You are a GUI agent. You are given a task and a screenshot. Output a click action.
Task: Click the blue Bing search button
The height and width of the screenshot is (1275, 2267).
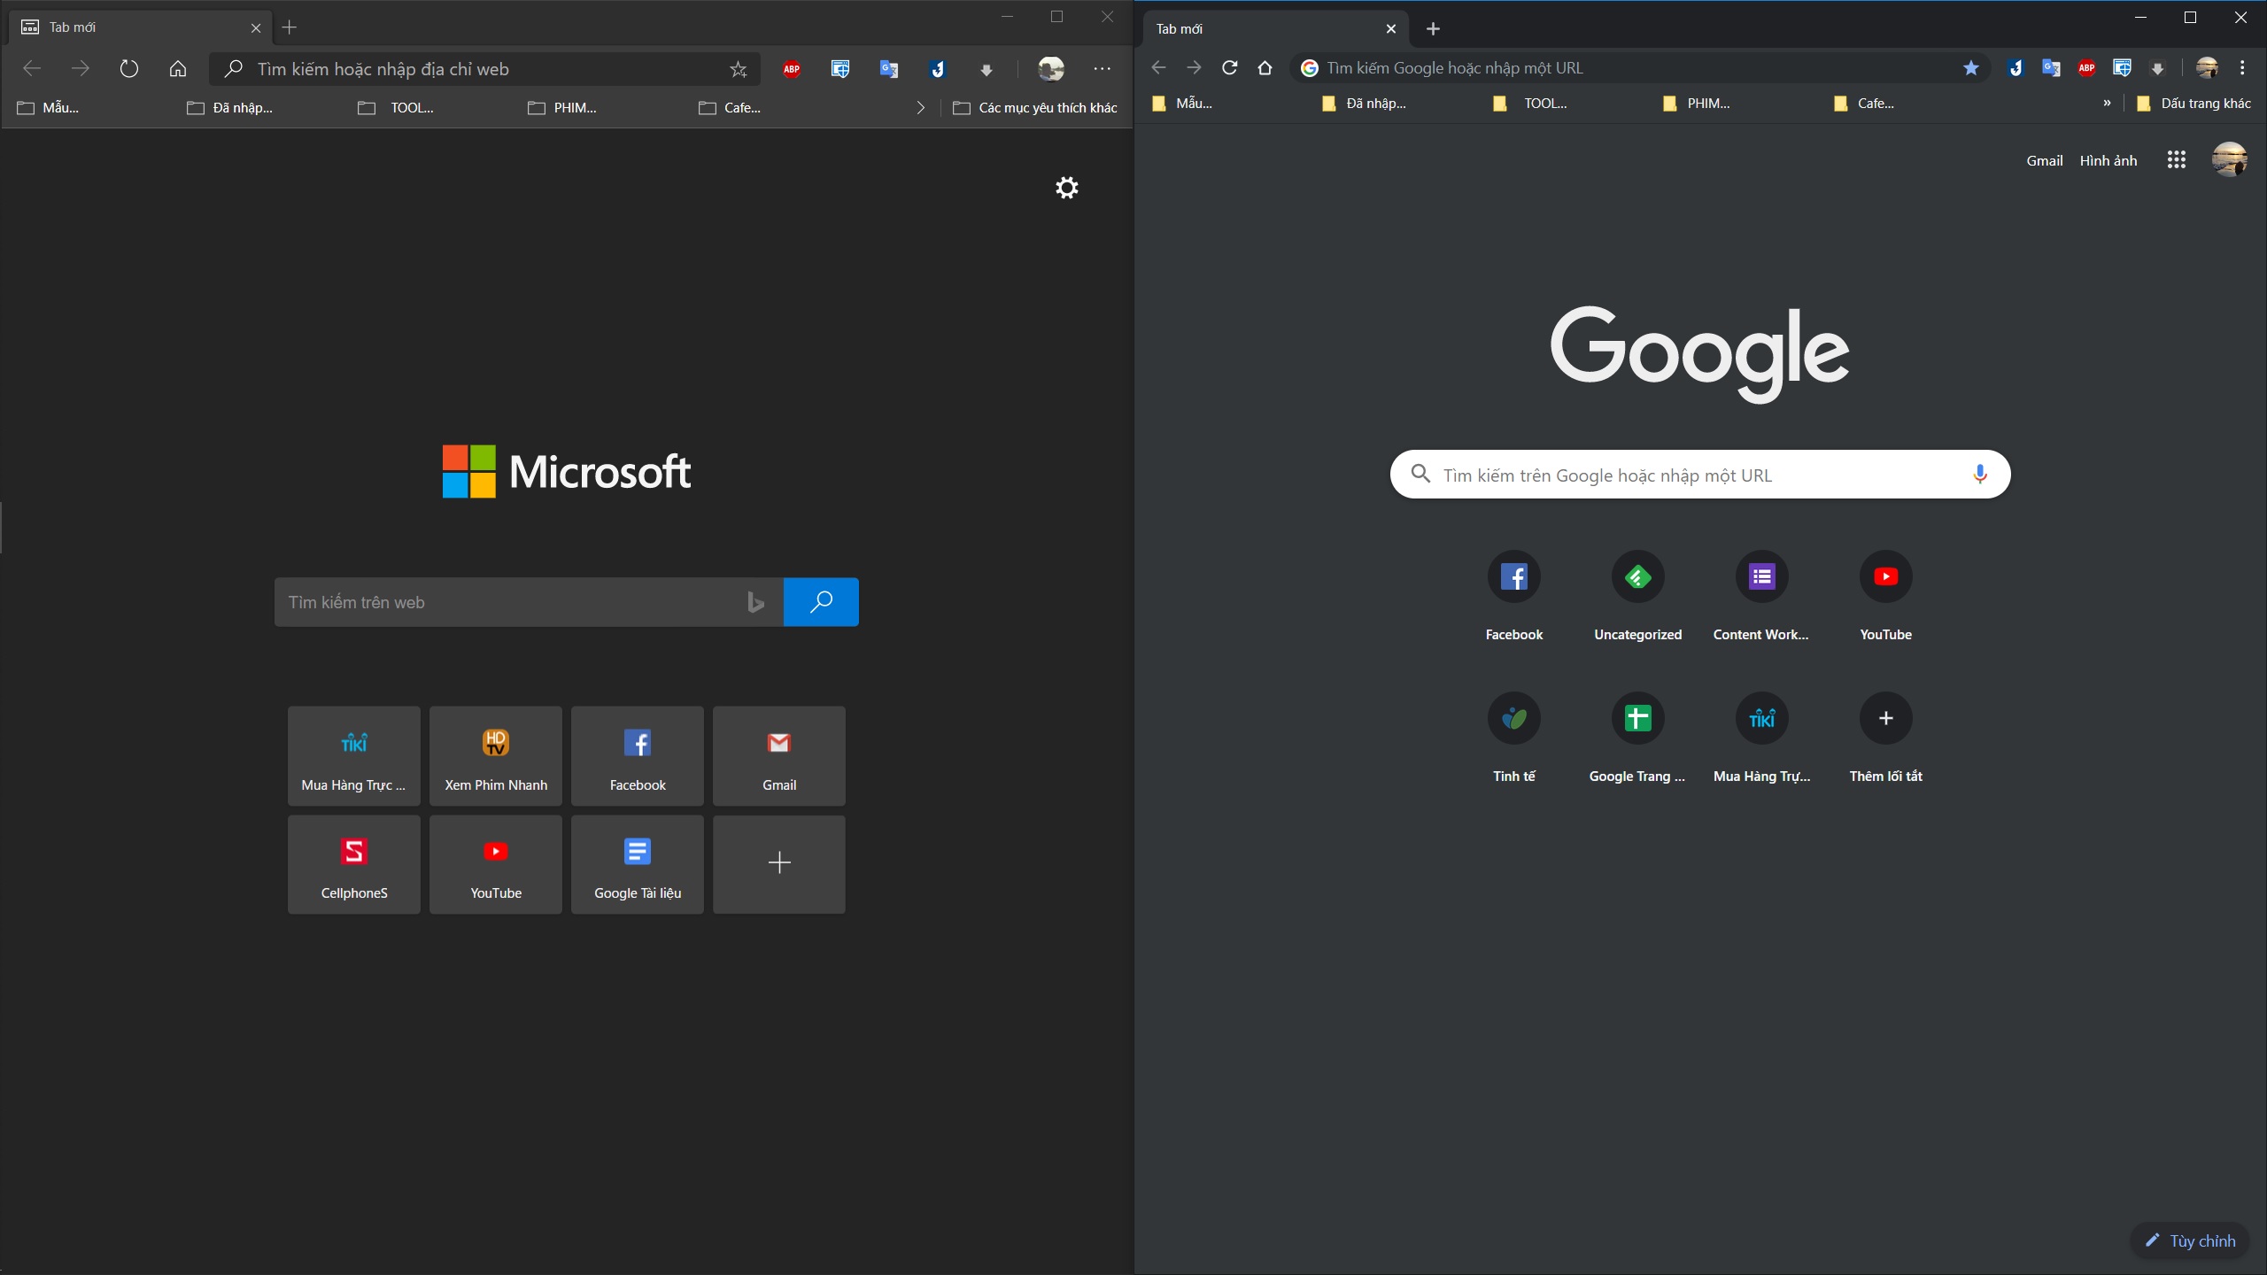click(x=821, y=602)
